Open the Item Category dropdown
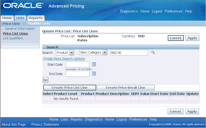 point(93,52)
